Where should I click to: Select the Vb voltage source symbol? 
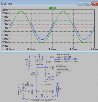point(29,63)
